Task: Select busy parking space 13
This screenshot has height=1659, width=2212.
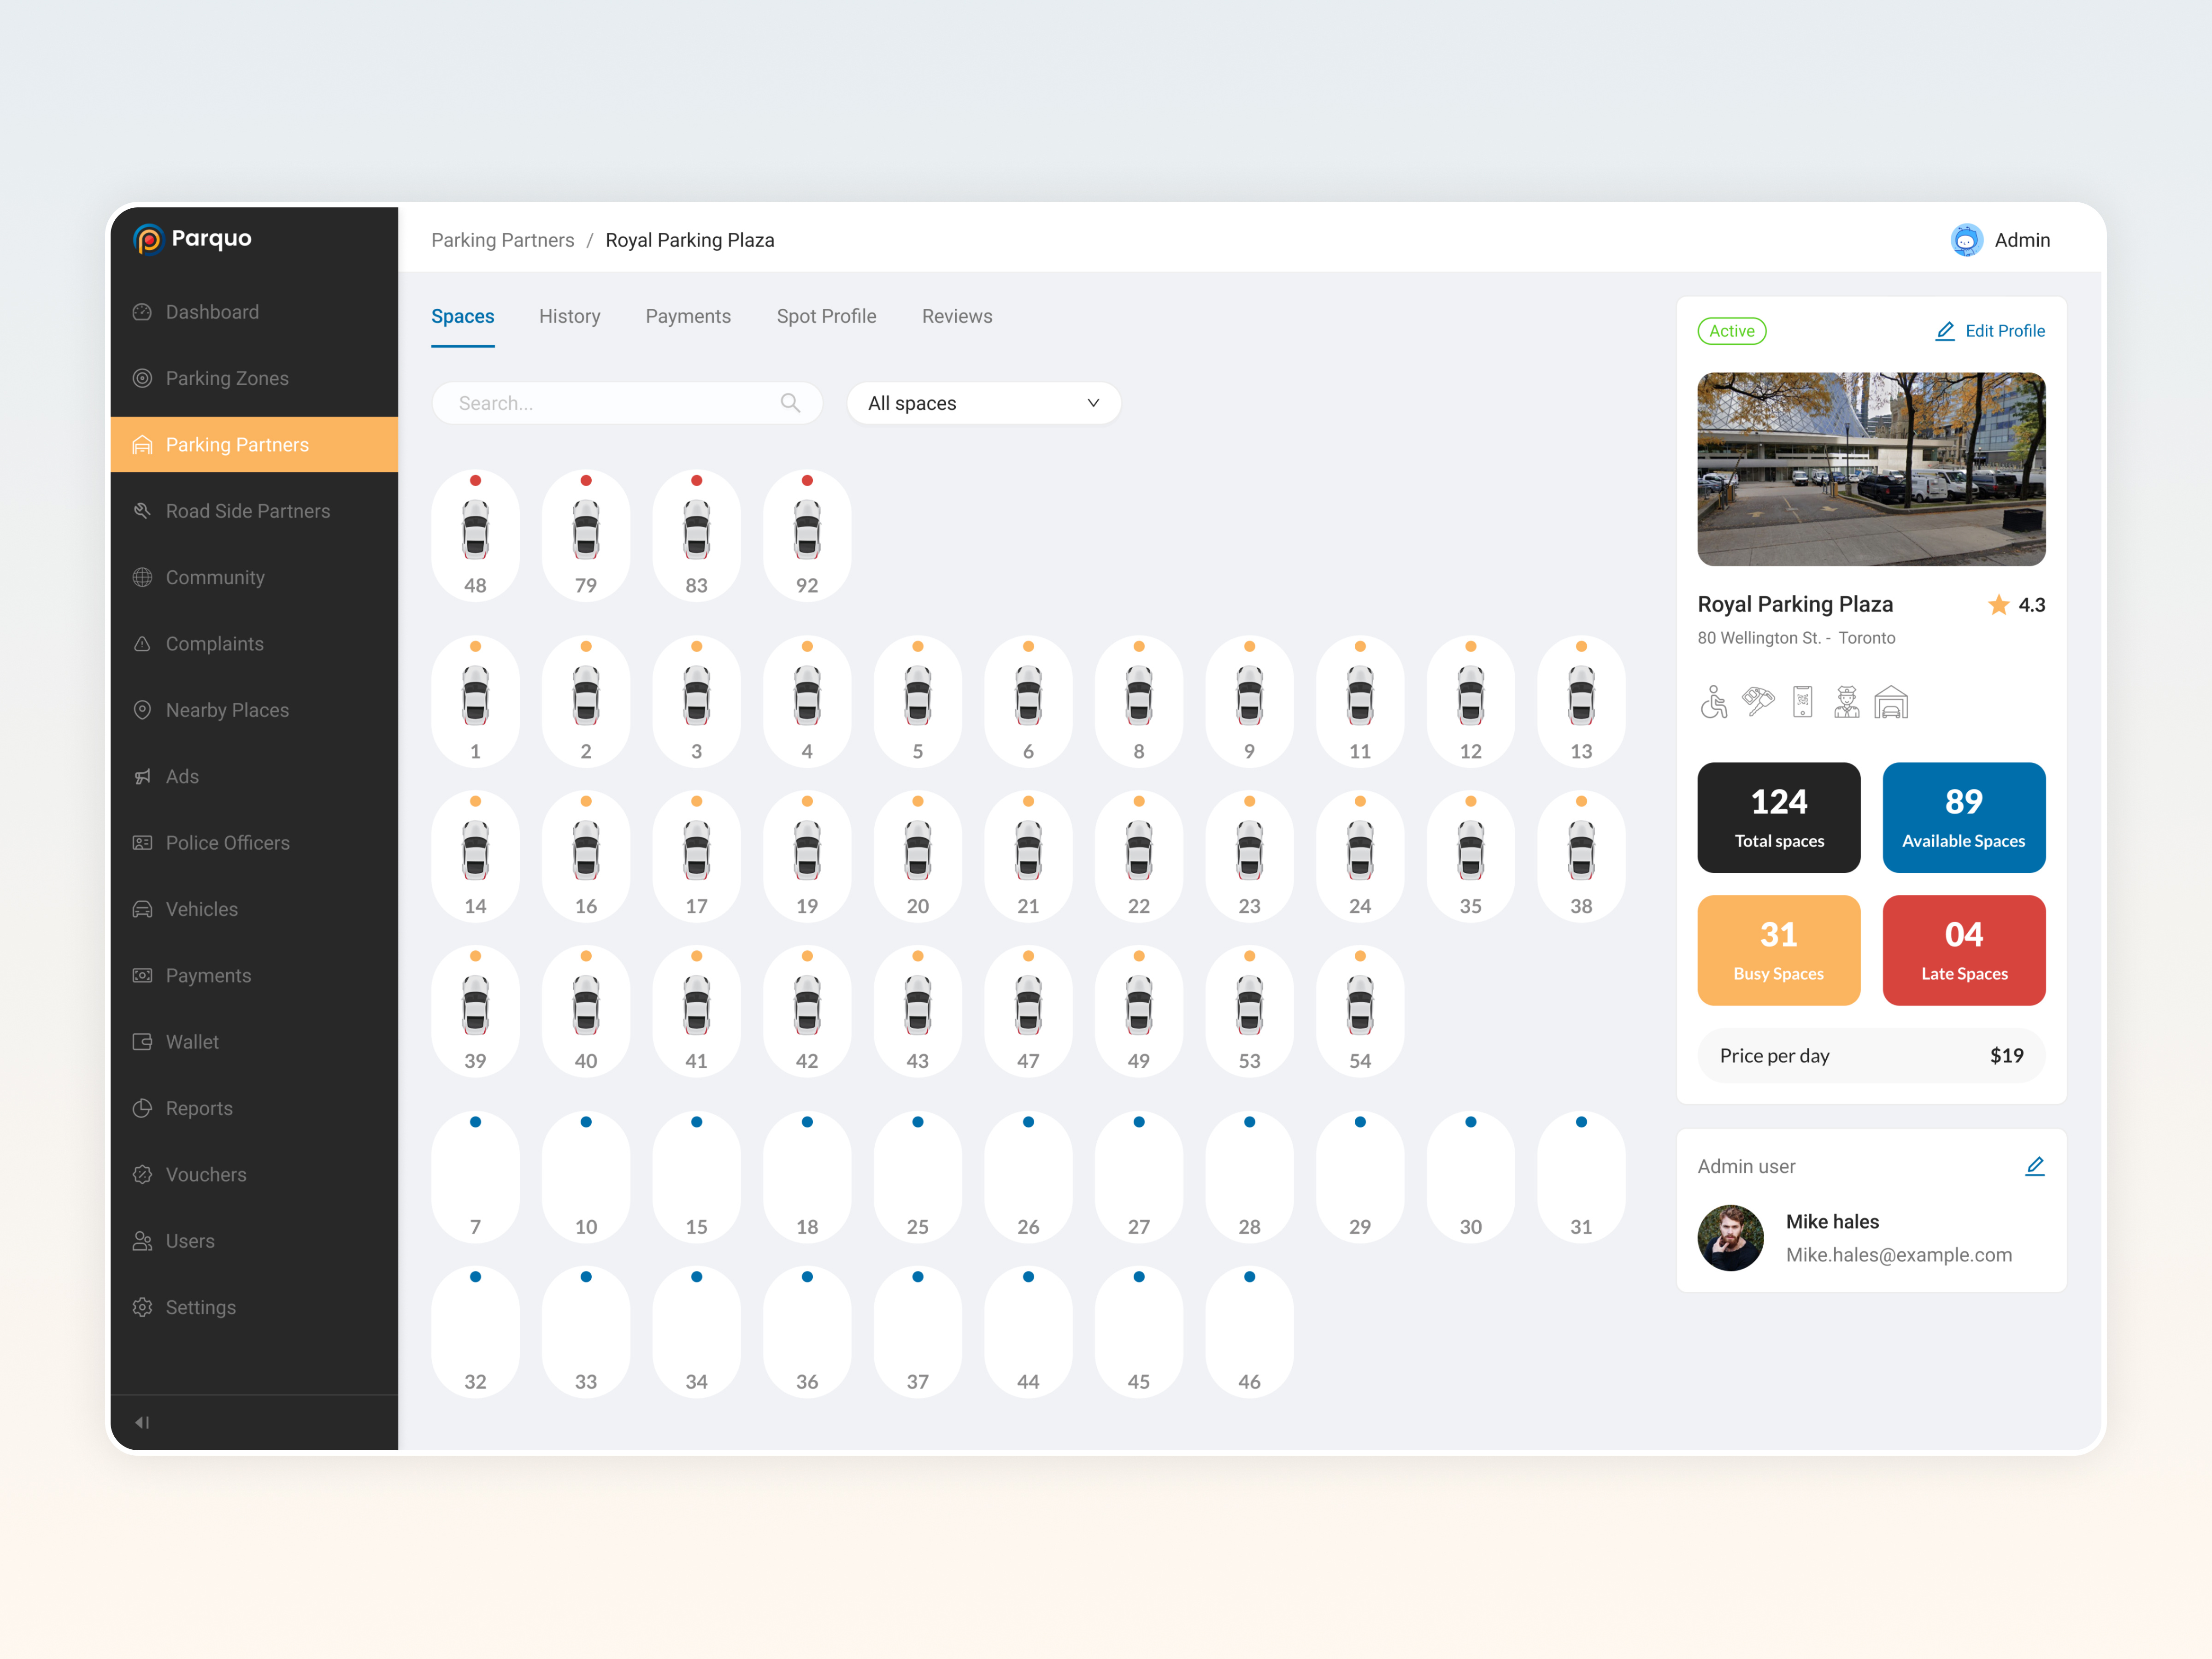Action: tap(1580, 702)
